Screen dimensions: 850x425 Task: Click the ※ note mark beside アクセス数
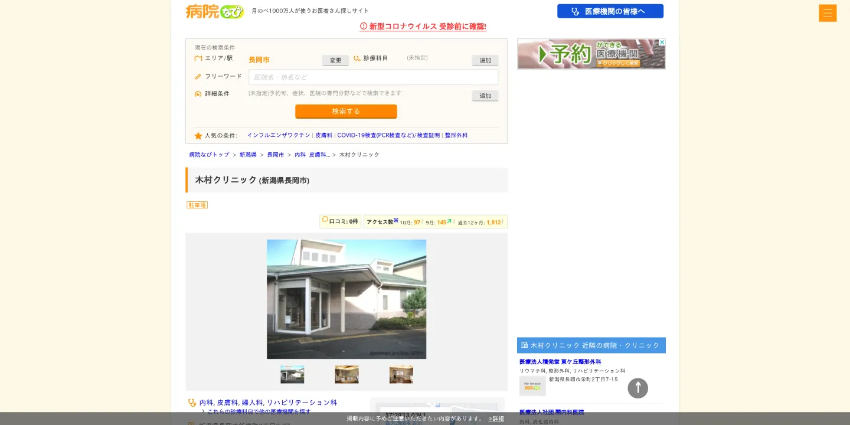(396, 220)
